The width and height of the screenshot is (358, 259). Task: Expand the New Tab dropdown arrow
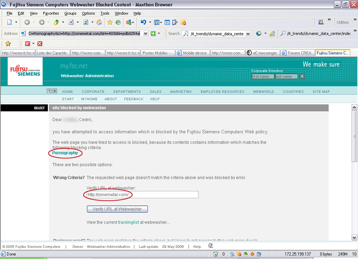[x=16, y=22]
